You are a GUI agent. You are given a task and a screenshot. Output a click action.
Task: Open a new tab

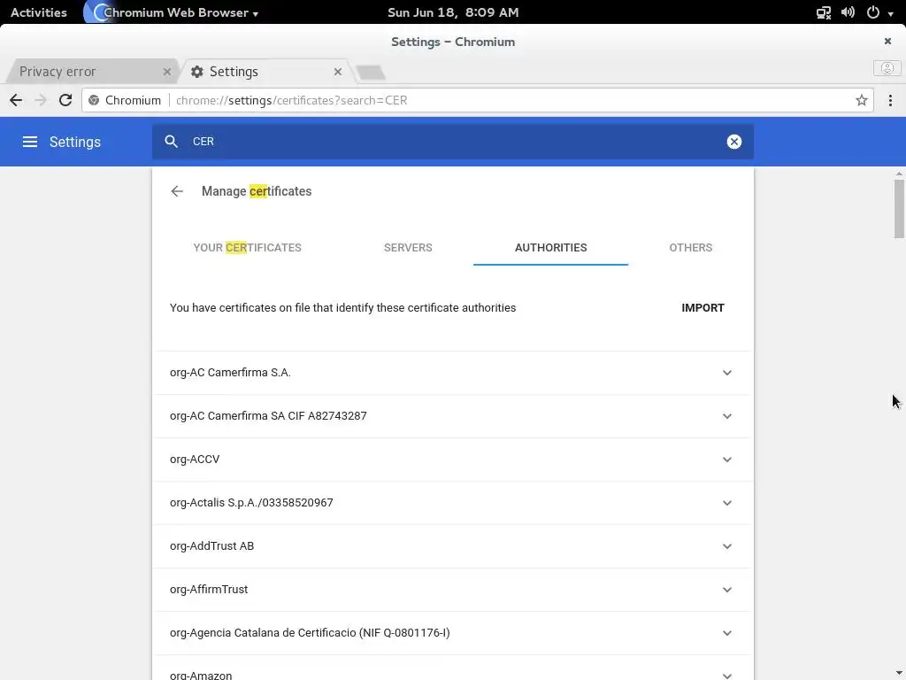tap(371, 73)
